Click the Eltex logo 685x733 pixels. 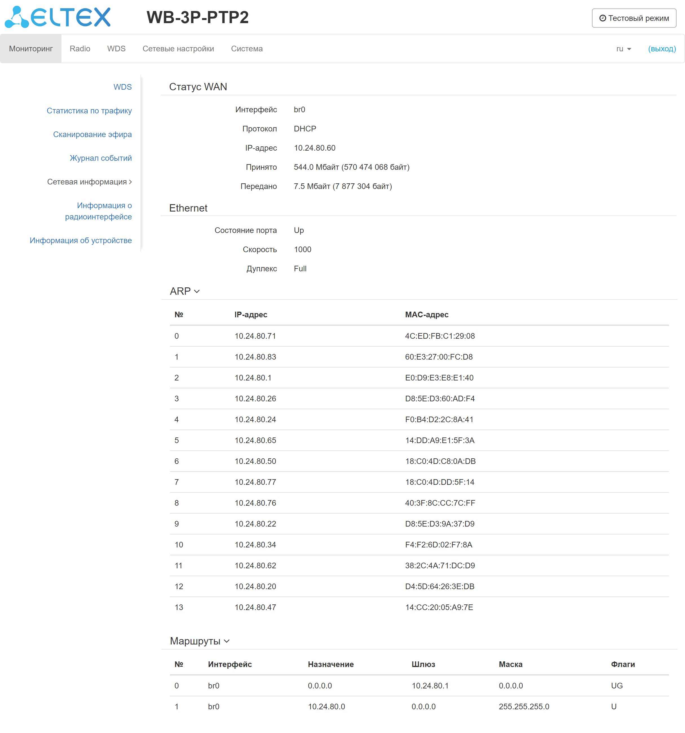click(x=58, y=17)
